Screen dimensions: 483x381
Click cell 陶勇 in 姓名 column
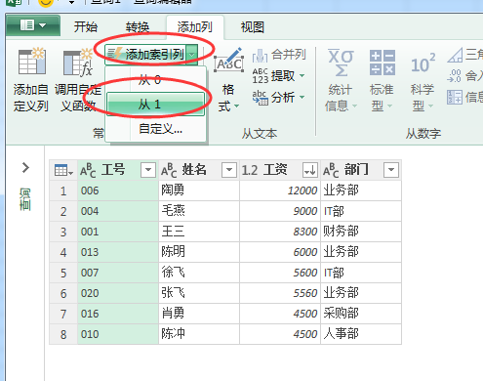pyautogui.click(x=199, y=190)
